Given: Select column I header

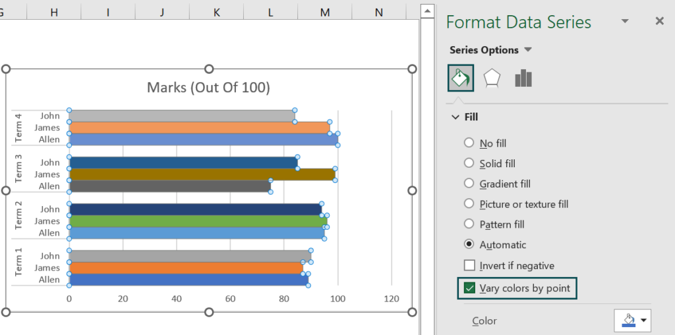Looking at the screenshot, I should [x=108, y=13].
